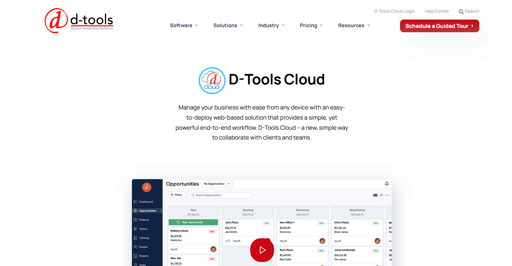The image size is (512, 266).
Task: Click the 'Ron Callis' name text
Action: 286,259
